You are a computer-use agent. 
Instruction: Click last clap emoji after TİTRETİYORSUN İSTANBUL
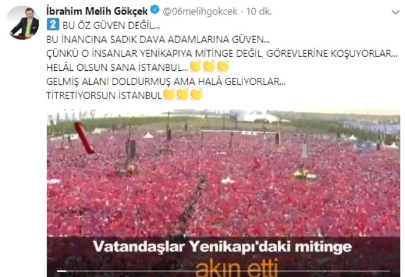(x=197, y=95)
